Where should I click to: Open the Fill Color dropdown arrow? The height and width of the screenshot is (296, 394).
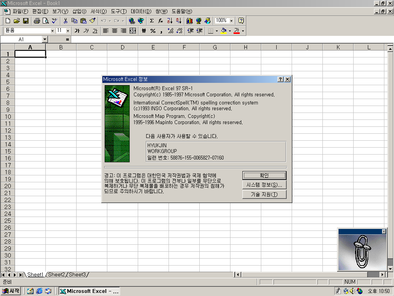point(230,31)
